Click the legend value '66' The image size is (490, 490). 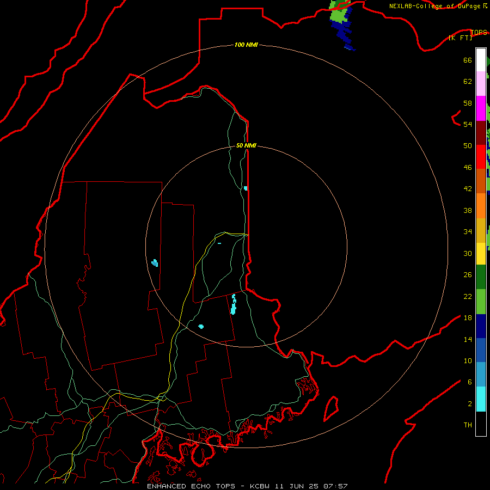(468, 60)
